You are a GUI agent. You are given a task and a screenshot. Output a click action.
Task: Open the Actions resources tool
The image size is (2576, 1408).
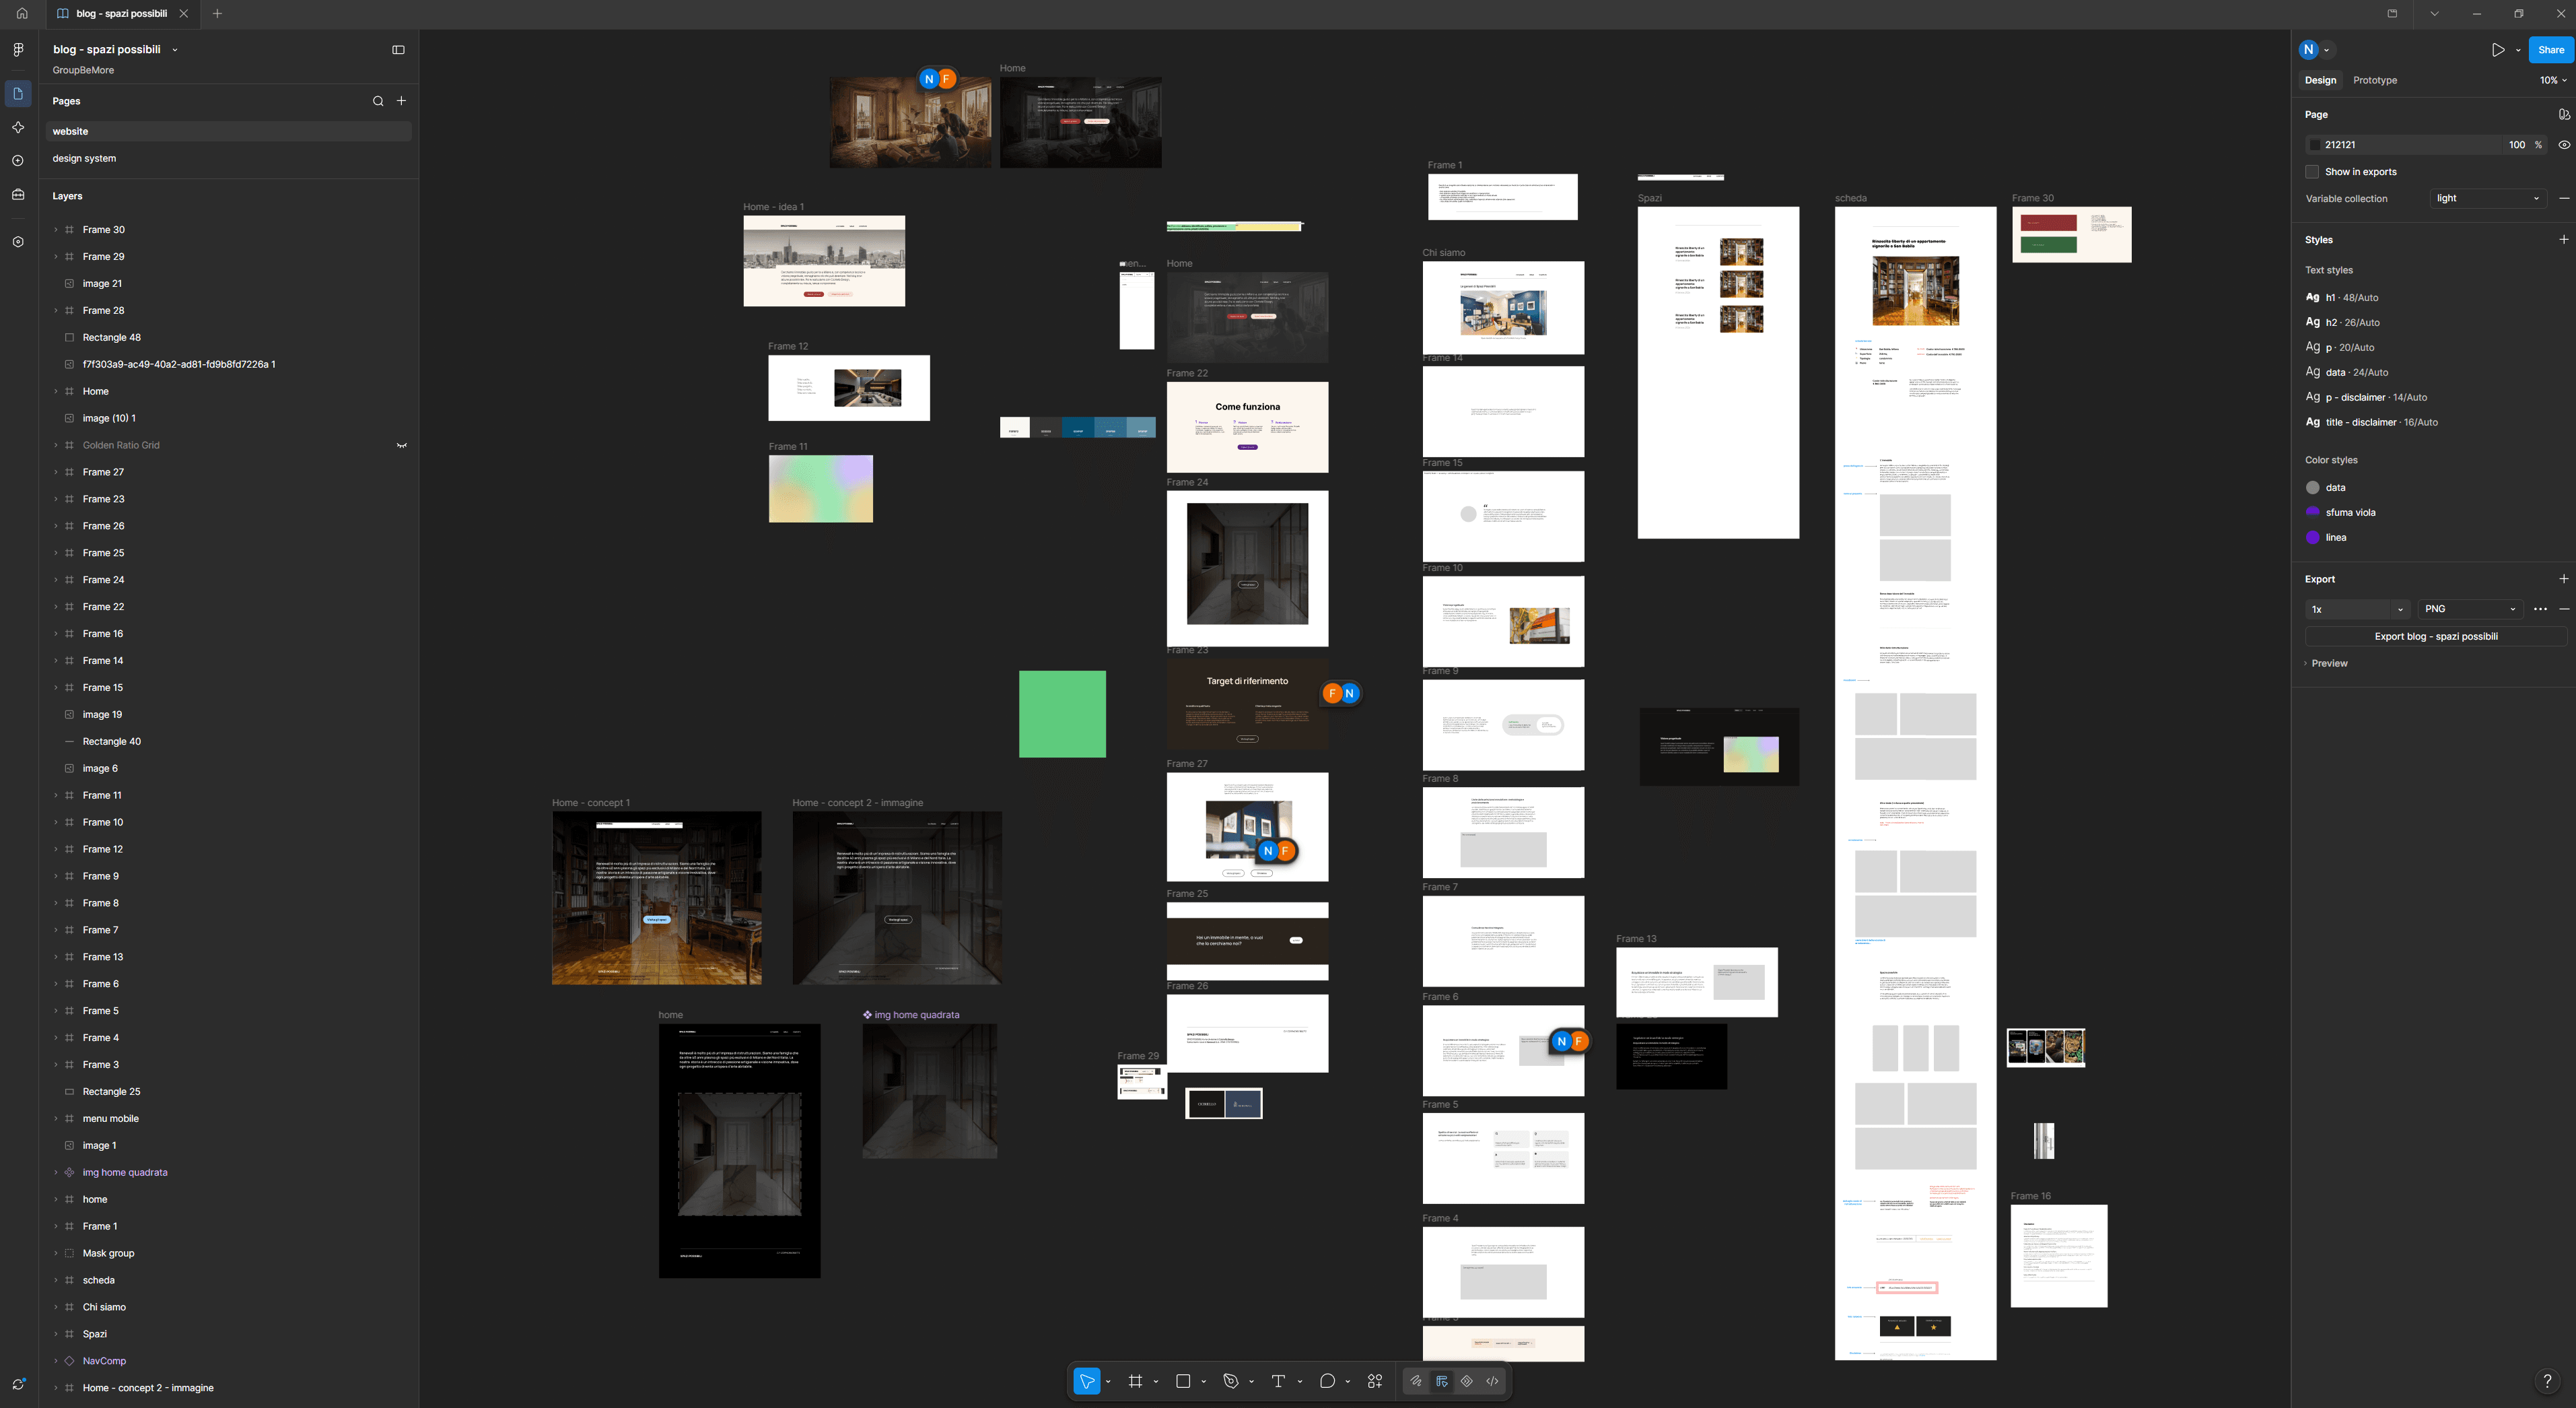[1375, 1381]
